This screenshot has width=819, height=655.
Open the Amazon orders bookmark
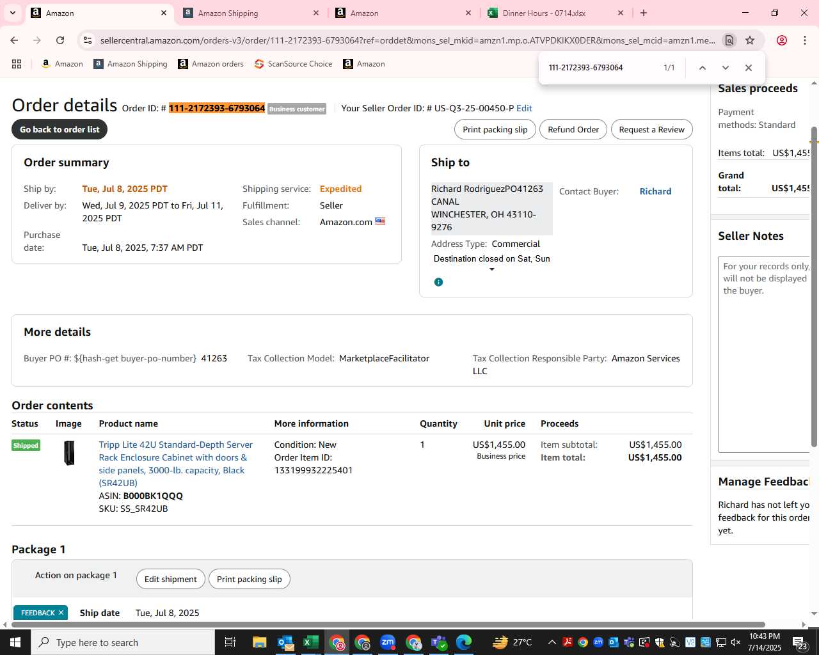[211, 64]
